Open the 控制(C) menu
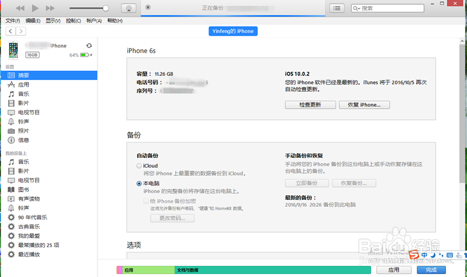 click(74, 21)
